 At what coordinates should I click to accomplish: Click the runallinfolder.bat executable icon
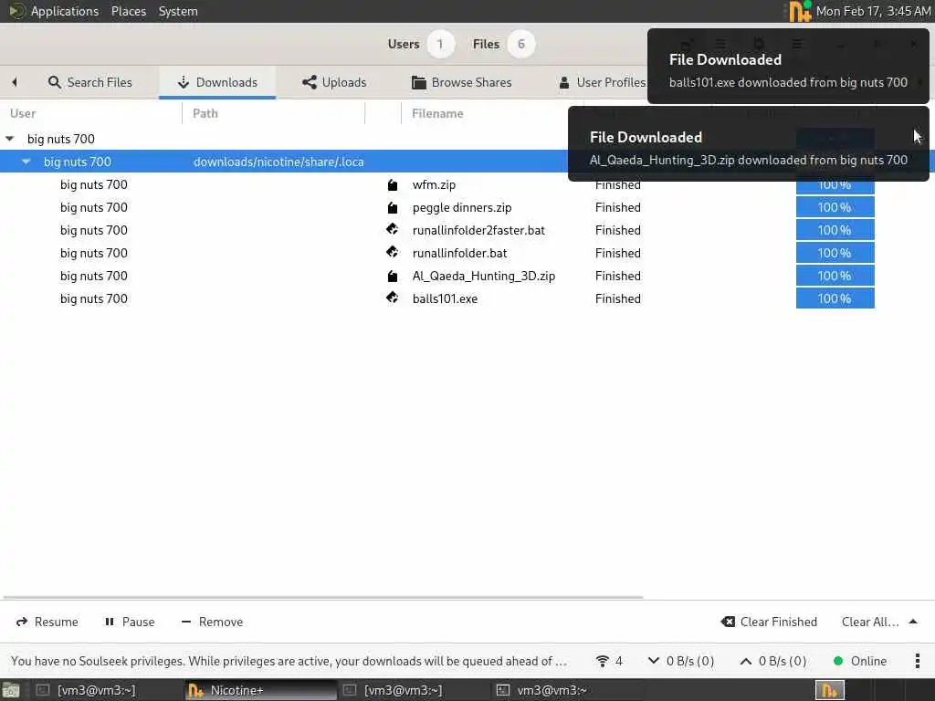[393, 252]
